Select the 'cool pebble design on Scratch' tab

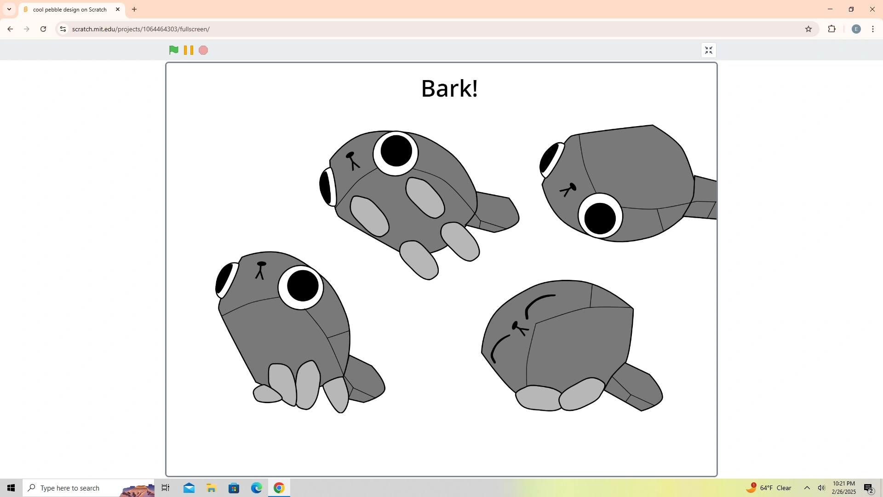pyautogui.click(x=69, y=9)
